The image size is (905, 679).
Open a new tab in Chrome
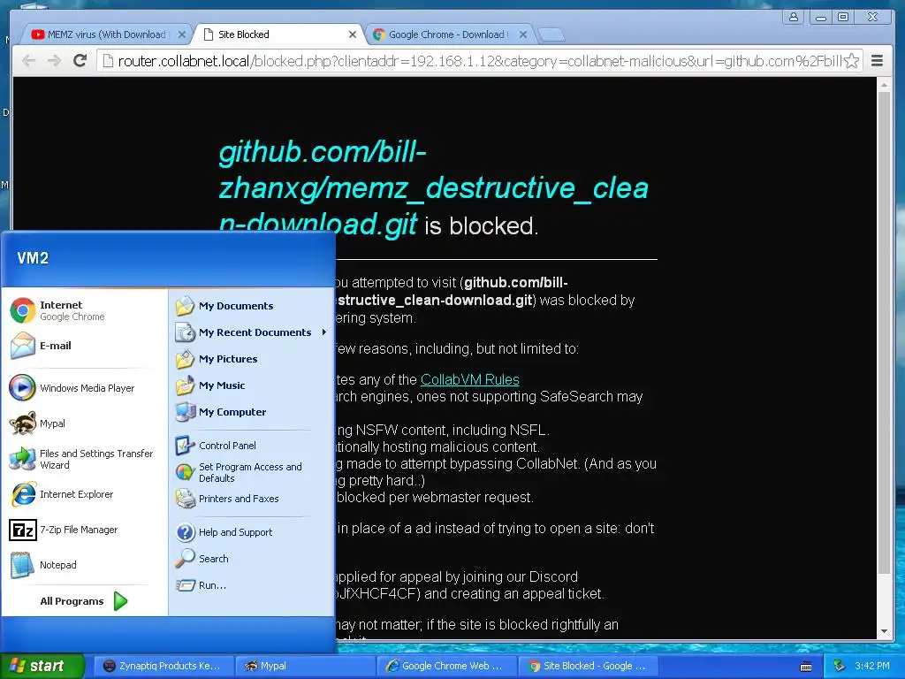pos(551,35)
